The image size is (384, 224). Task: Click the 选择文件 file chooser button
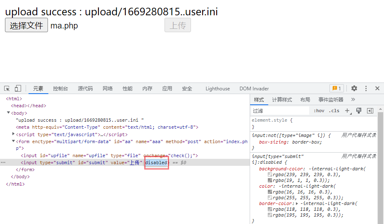(26, 25)
